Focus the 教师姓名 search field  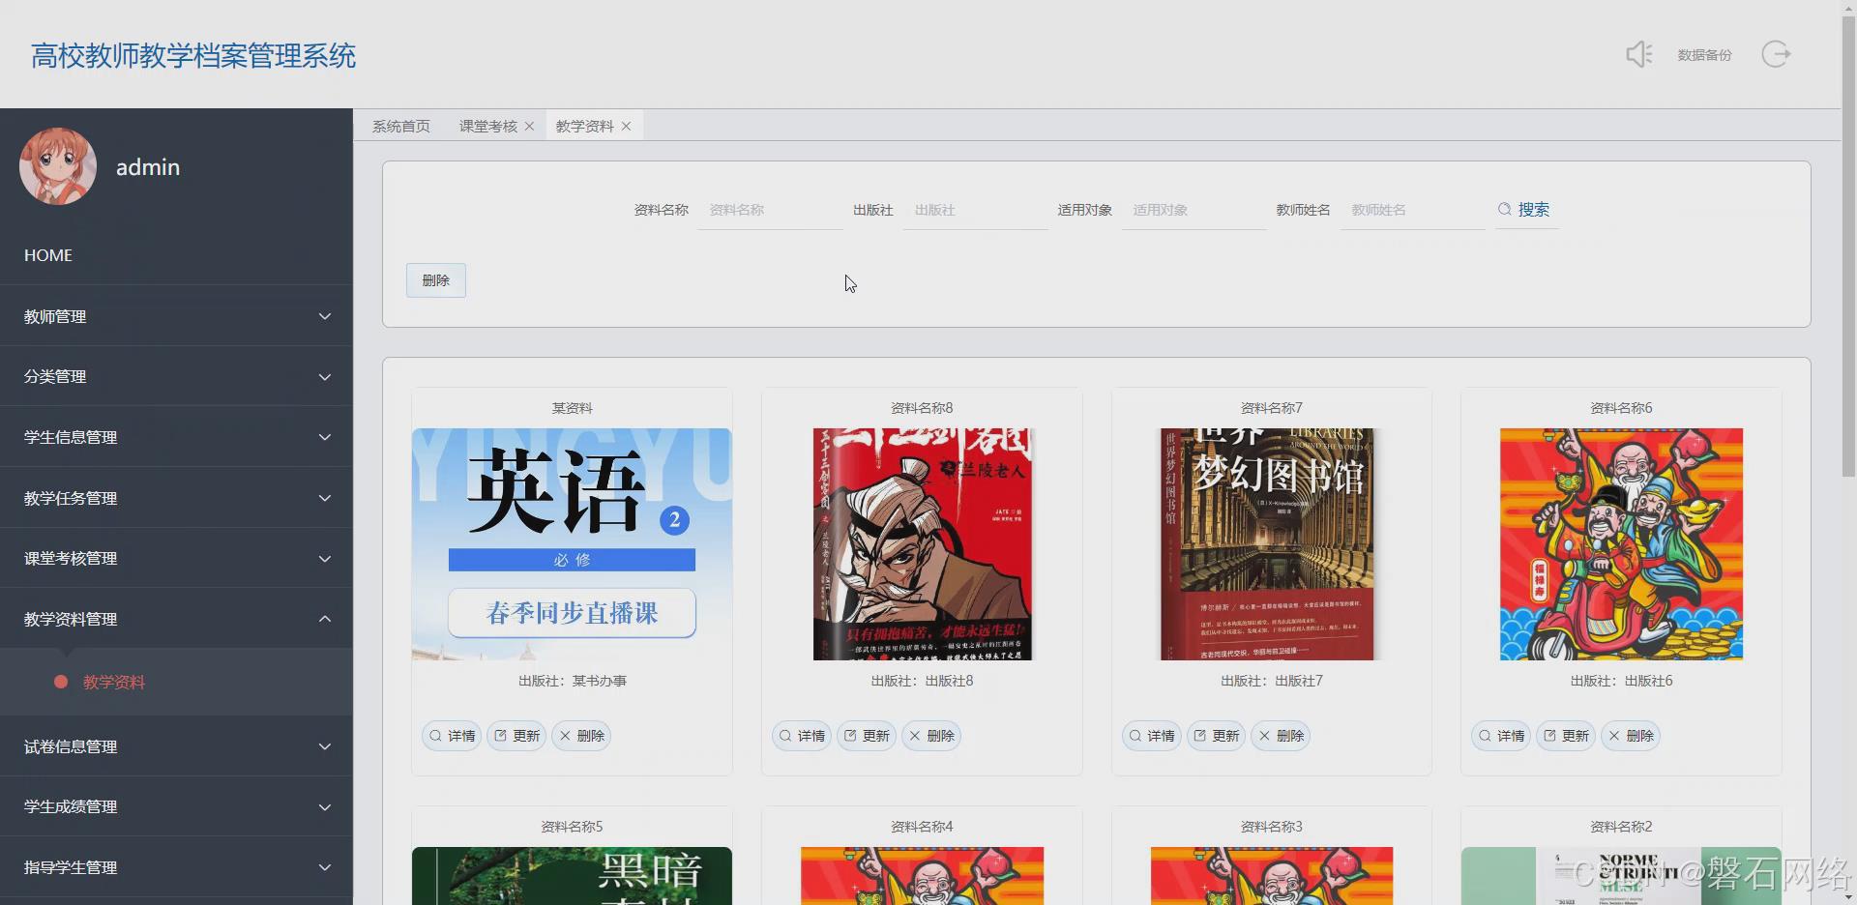point(1412,210)
